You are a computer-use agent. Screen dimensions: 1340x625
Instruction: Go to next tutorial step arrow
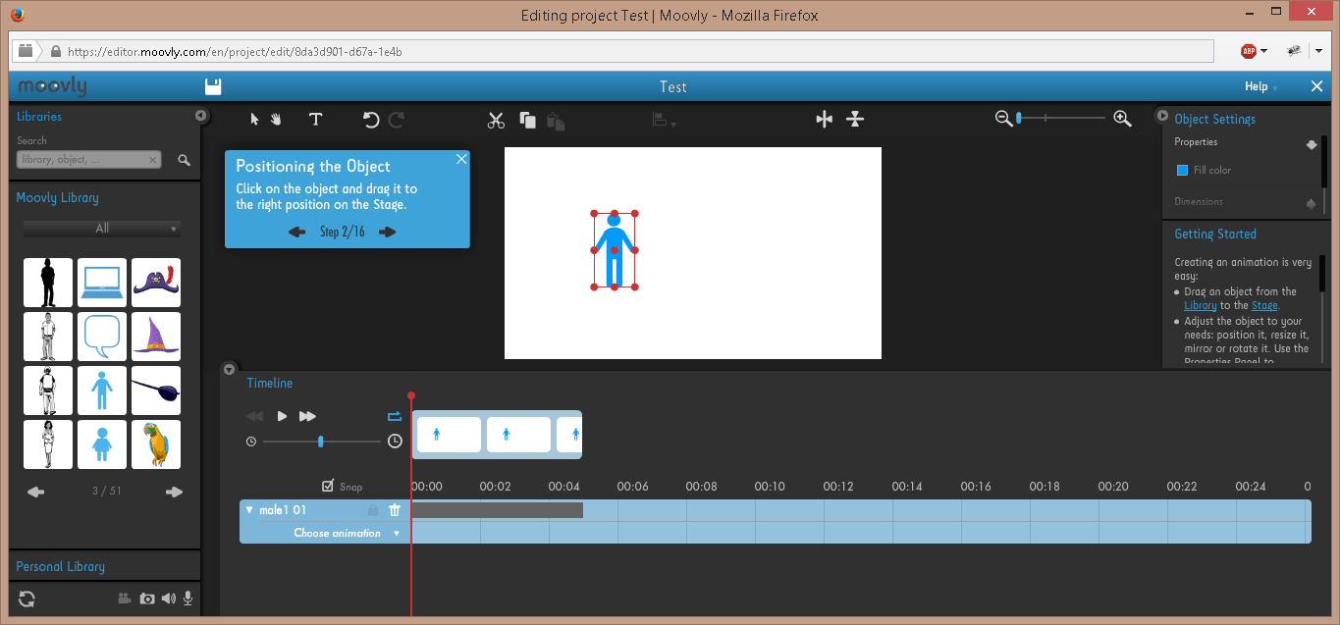click(x=387, y=233)
